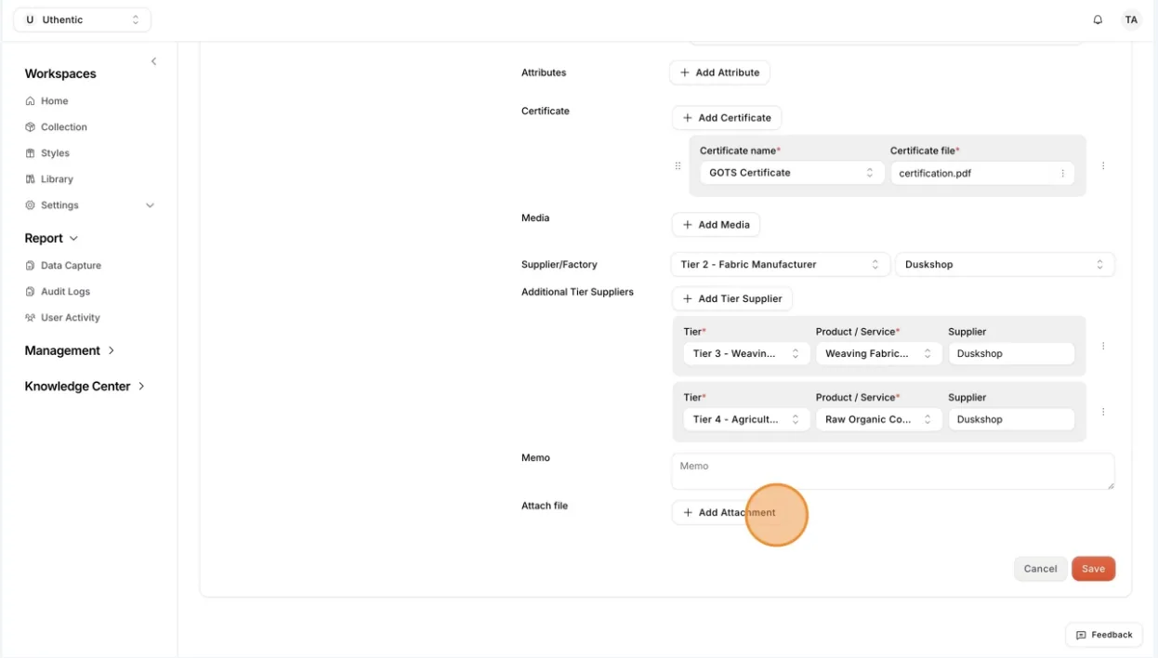The height and width of the screenshot is (658, 1158).
Task: Click the Add Attachment button
Action: [x=729, y=513]
